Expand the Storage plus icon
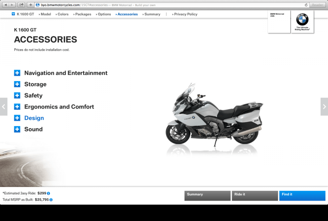 [17, 84]
